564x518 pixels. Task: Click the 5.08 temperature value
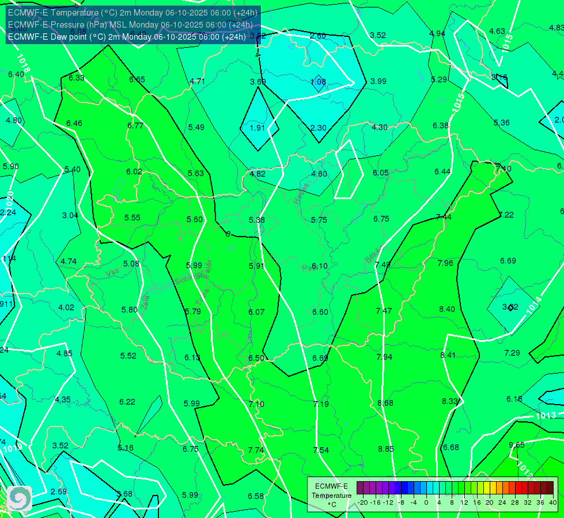pyautogui.click(x=131, y=264)
